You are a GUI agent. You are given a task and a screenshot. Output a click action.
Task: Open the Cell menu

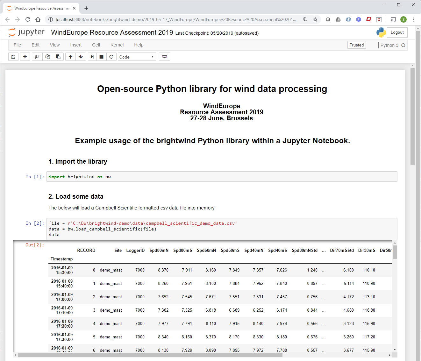point(96,45)
